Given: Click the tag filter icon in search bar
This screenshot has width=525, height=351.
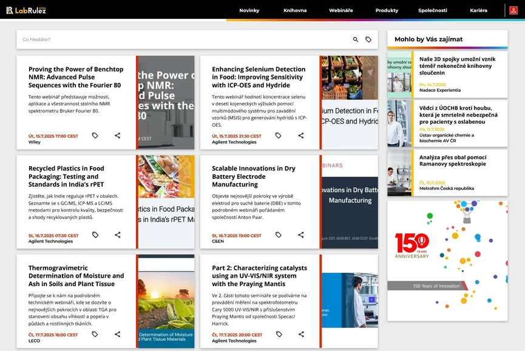Looking at the screenshot, I should [368, 39].
